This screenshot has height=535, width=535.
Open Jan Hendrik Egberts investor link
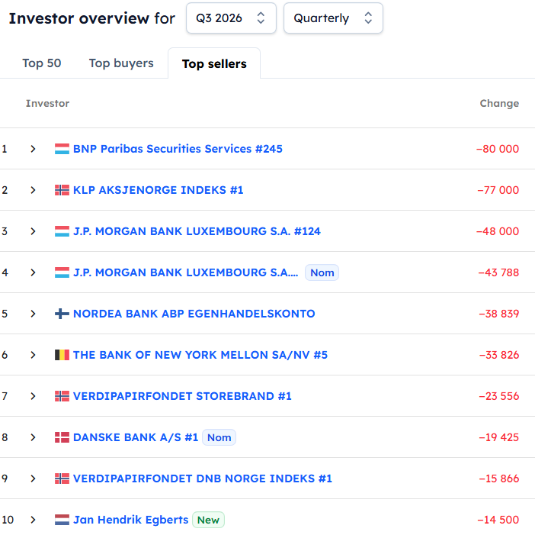[130, 520]
